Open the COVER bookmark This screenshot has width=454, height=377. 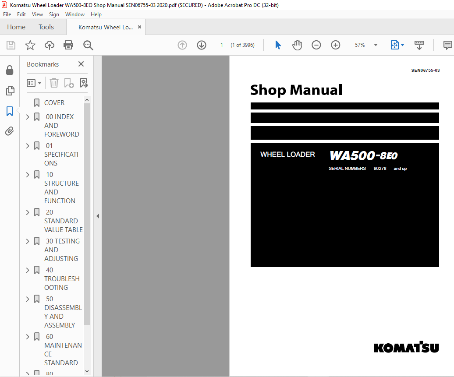pyautogui.click(x=54, y=103)
